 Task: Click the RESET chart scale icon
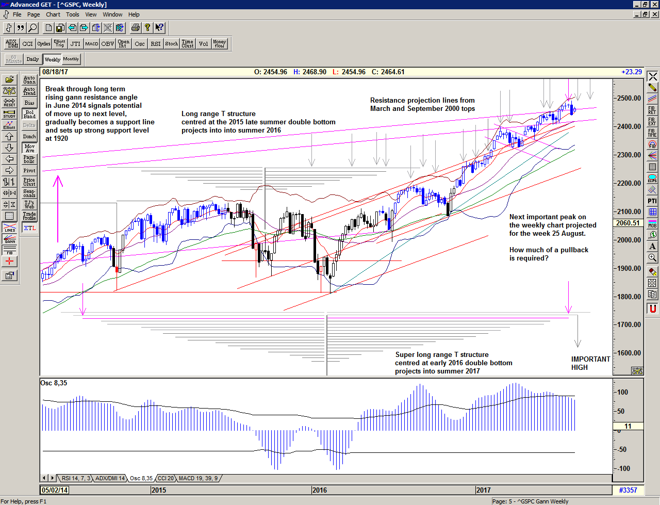(x=9, y=102)
